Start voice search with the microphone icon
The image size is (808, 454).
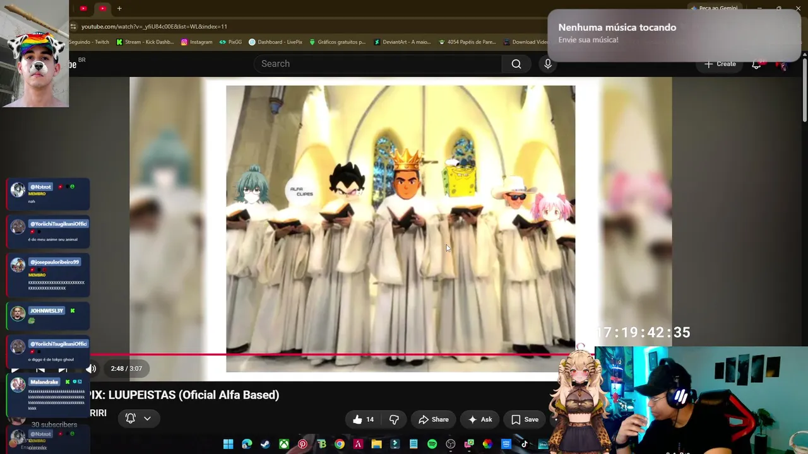pyautogui.click(x=548, y=64)
